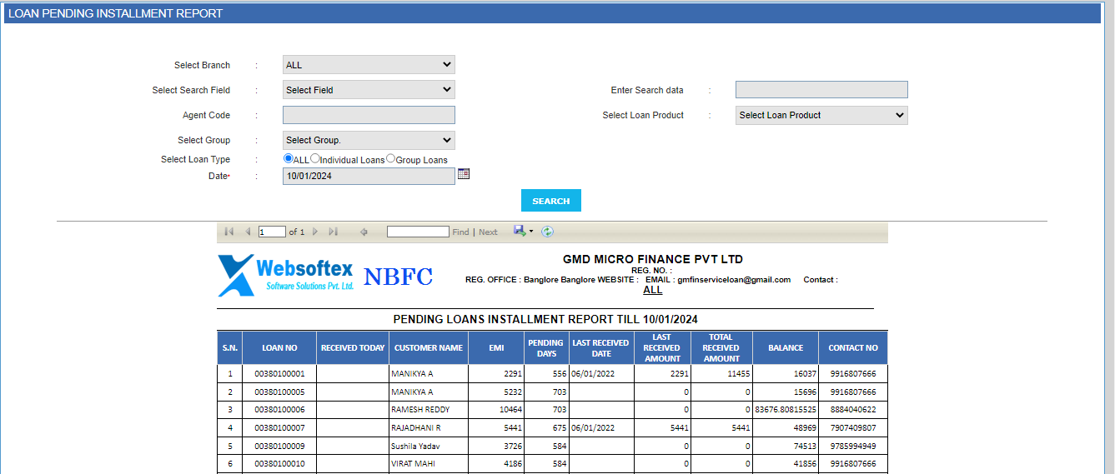
Task: Expand the export format dropdown arrow
Action: click(530, 232)
